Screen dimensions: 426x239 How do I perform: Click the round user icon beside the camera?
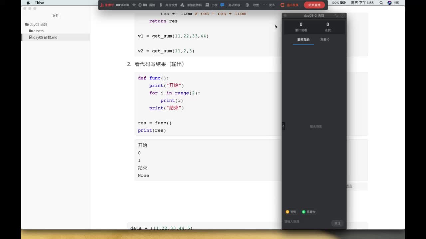click(140, 5)
